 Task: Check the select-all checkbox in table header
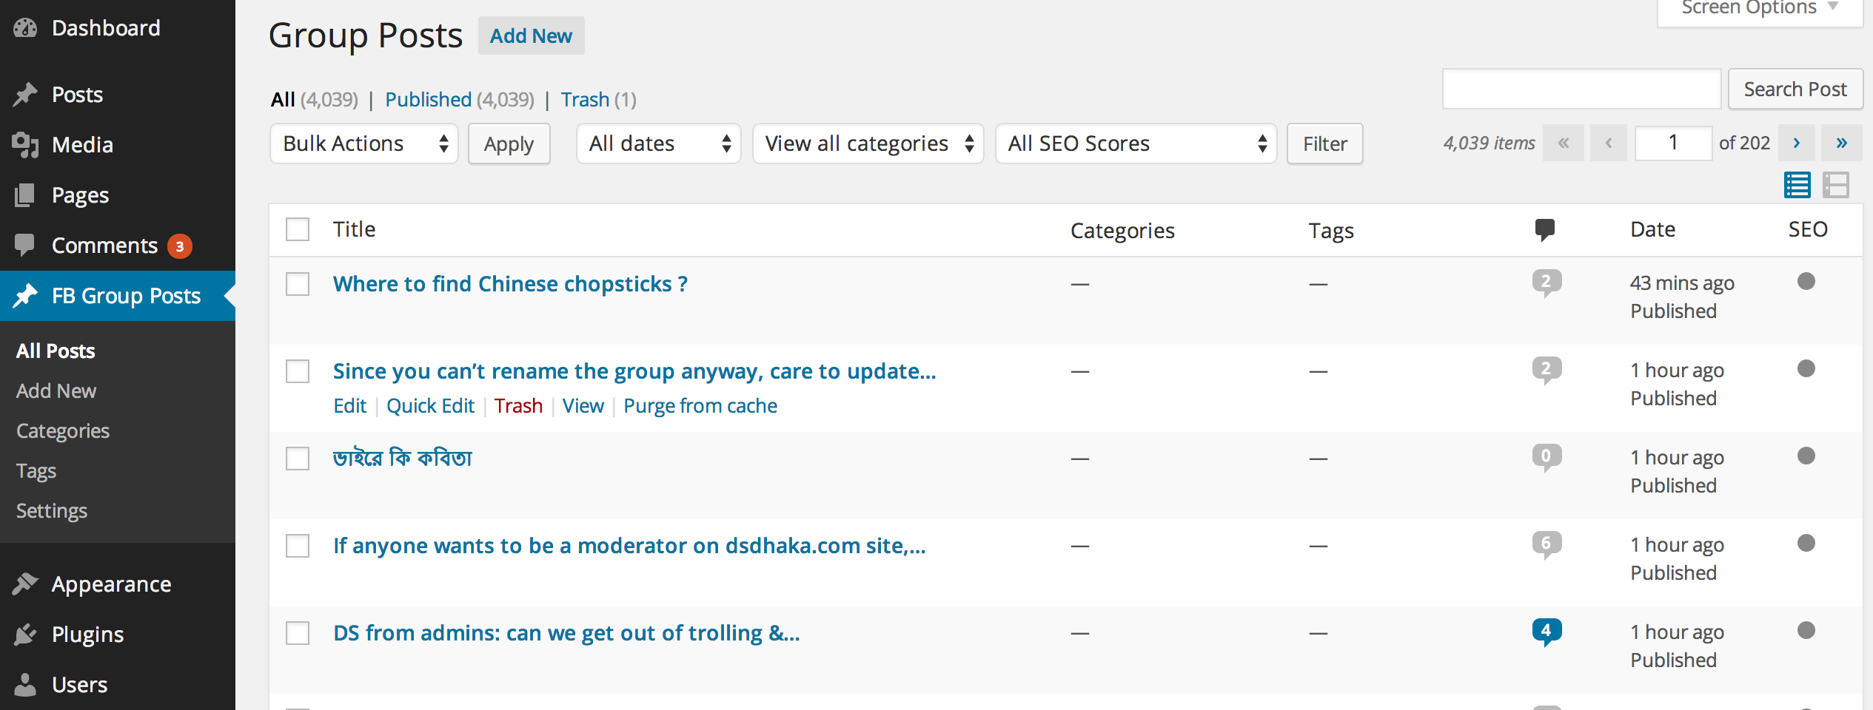click(x=297, y=229)
